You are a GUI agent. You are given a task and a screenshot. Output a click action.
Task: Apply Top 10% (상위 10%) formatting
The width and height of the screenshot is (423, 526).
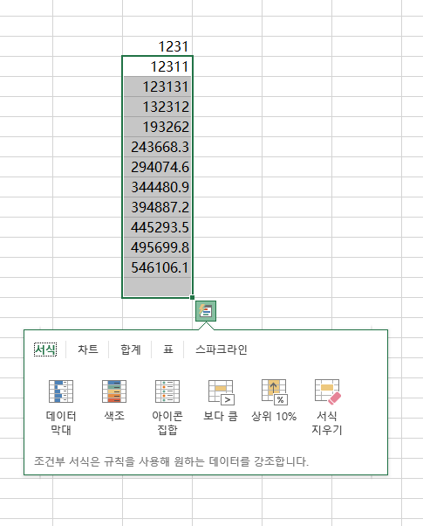[x=274, y=400]
